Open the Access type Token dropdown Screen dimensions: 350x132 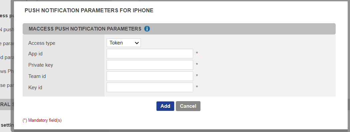(124, 43)
